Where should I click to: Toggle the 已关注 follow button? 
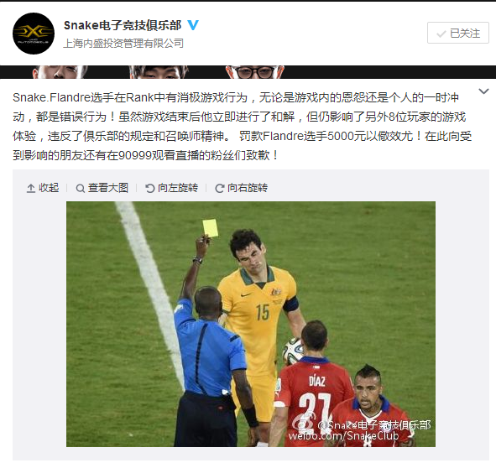tap(458, 33)
